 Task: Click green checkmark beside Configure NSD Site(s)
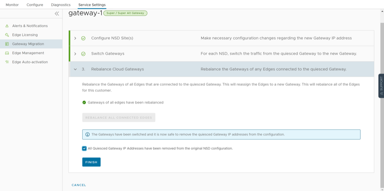pos(83,38)
